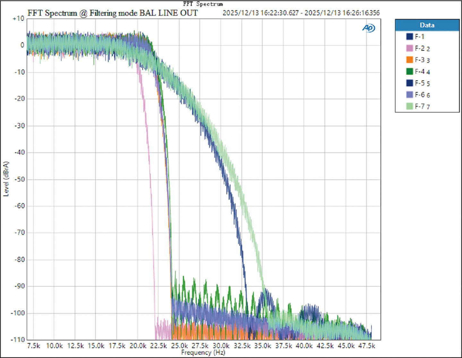Click the 7.5k frequency axis value

34,346
